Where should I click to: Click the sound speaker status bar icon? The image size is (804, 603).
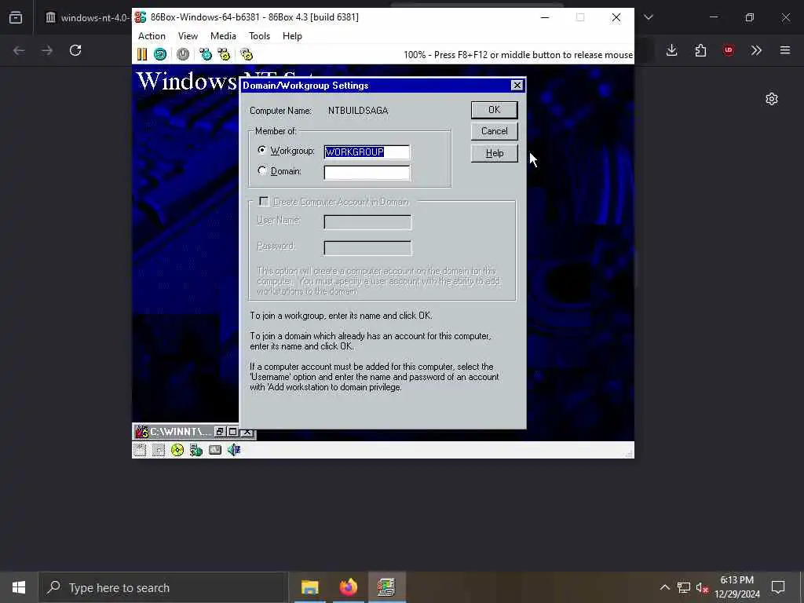(x=234, y=450)
